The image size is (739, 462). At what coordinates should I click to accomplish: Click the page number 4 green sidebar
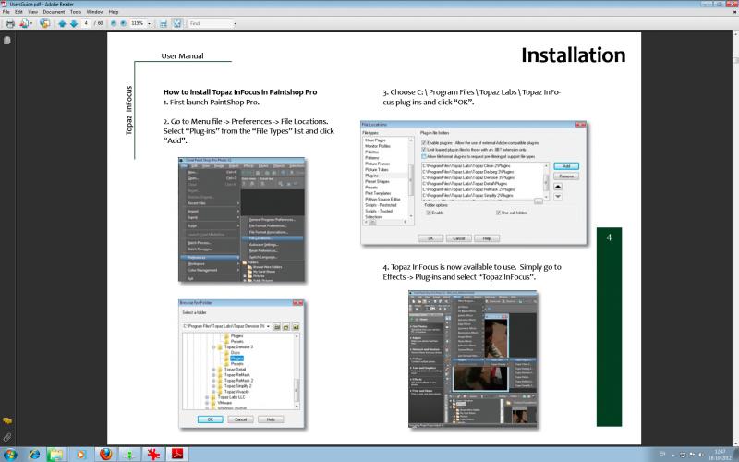click(609, 327)
